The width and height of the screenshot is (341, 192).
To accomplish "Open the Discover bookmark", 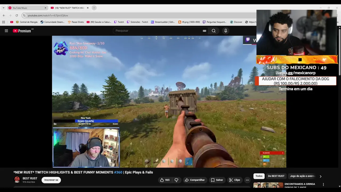I will click(236, 22).
